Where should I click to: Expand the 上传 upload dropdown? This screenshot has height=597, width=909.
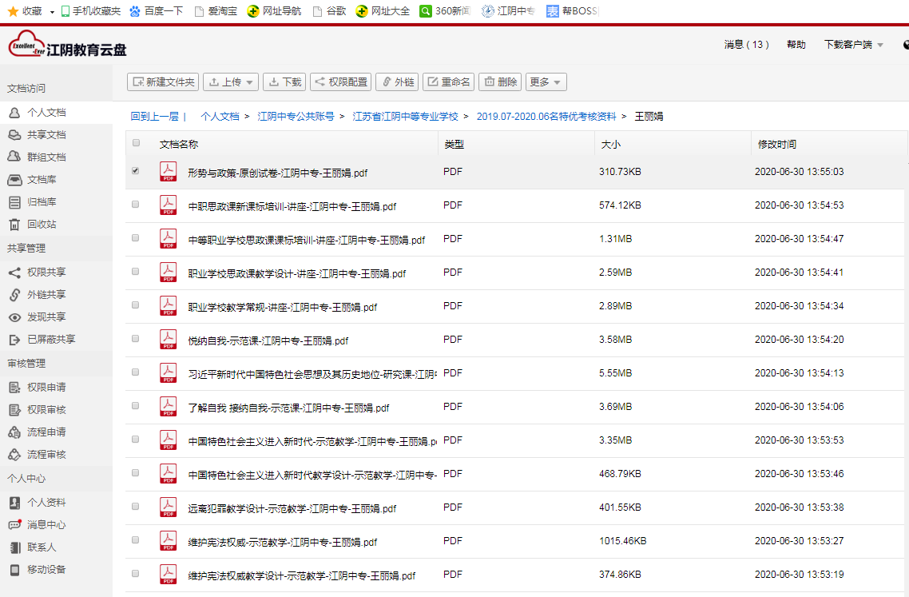click(249, 82)
